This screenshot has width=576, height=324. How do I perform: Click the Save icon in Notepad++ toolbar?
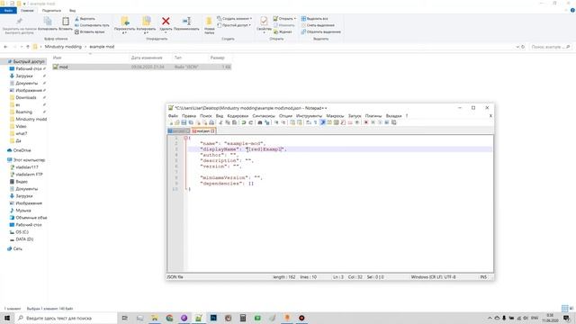[x=184, y=122]
